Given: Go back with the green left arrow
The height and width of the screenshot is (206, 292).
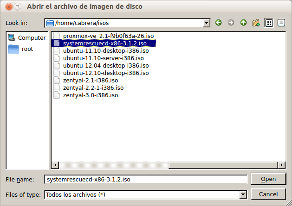Looking at the screenshot, I should click(x=219, y=23).
